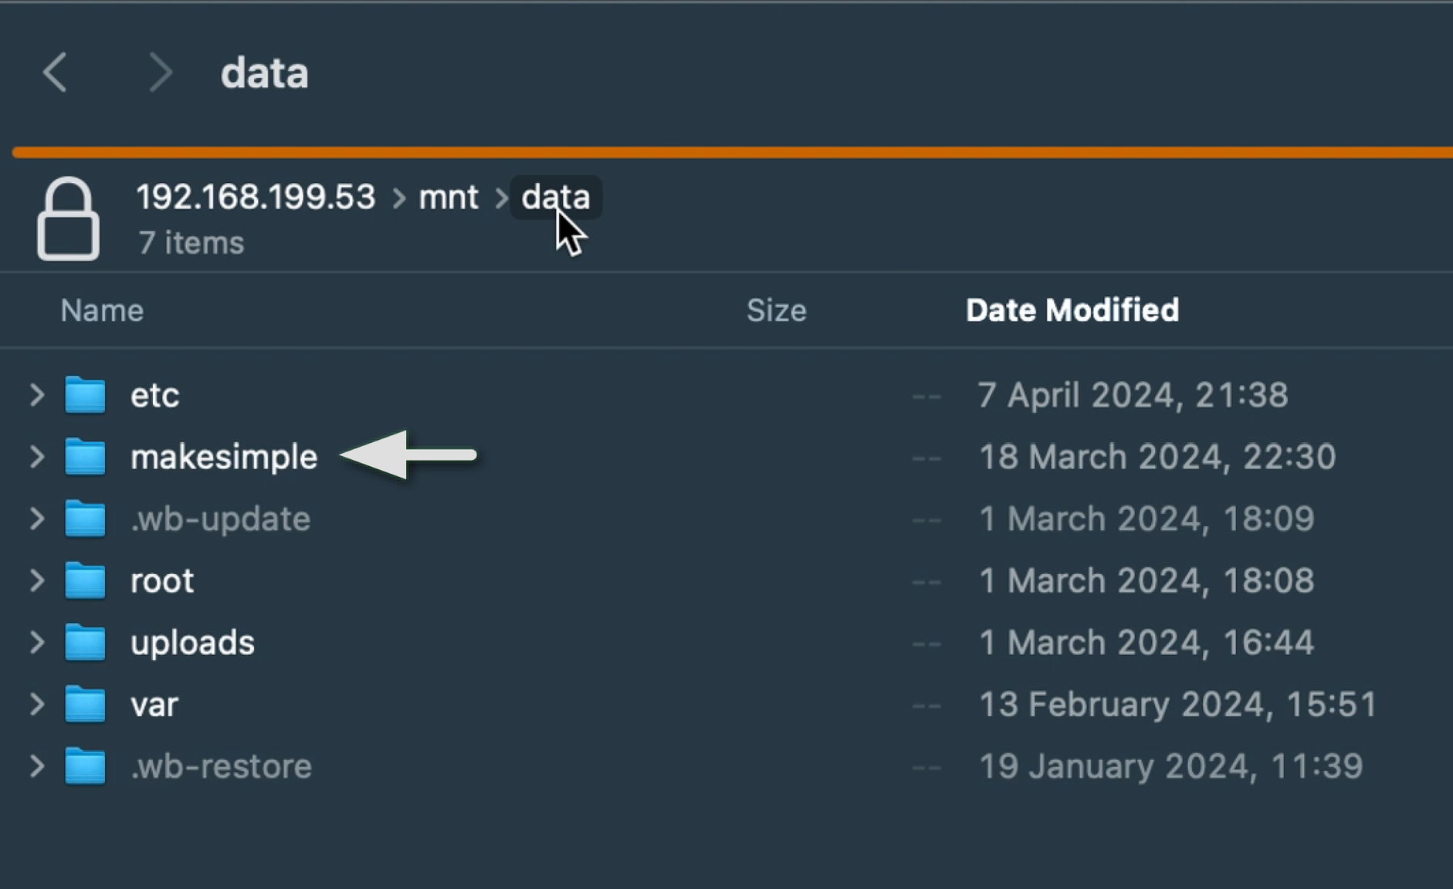
Task: Sort by Name column header
Action: [x=102, y=310]
